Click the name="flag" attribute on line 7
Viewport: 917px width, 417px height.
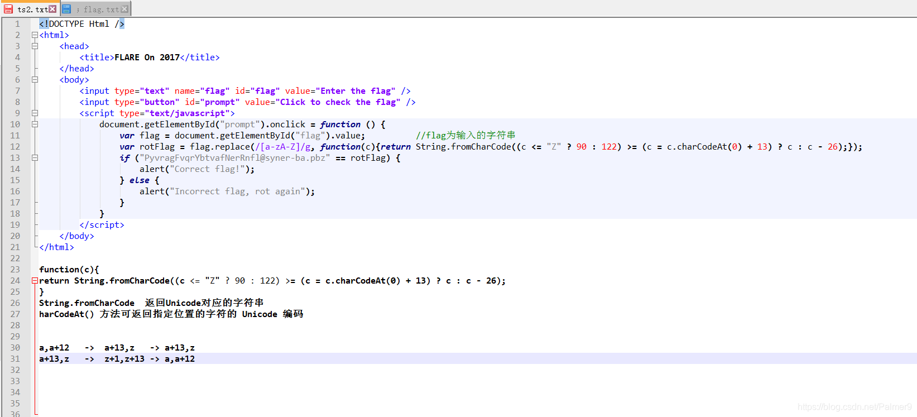(x=202, y=91)
